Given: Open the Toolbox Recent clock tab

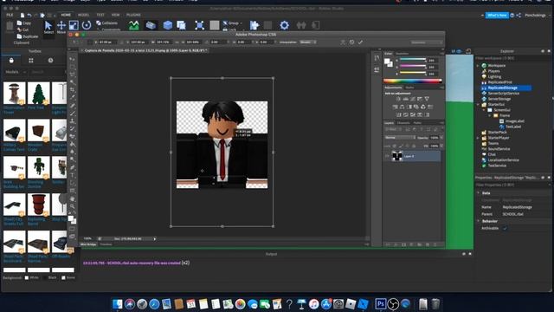Looking at the screenshot, I should point(50,61).
